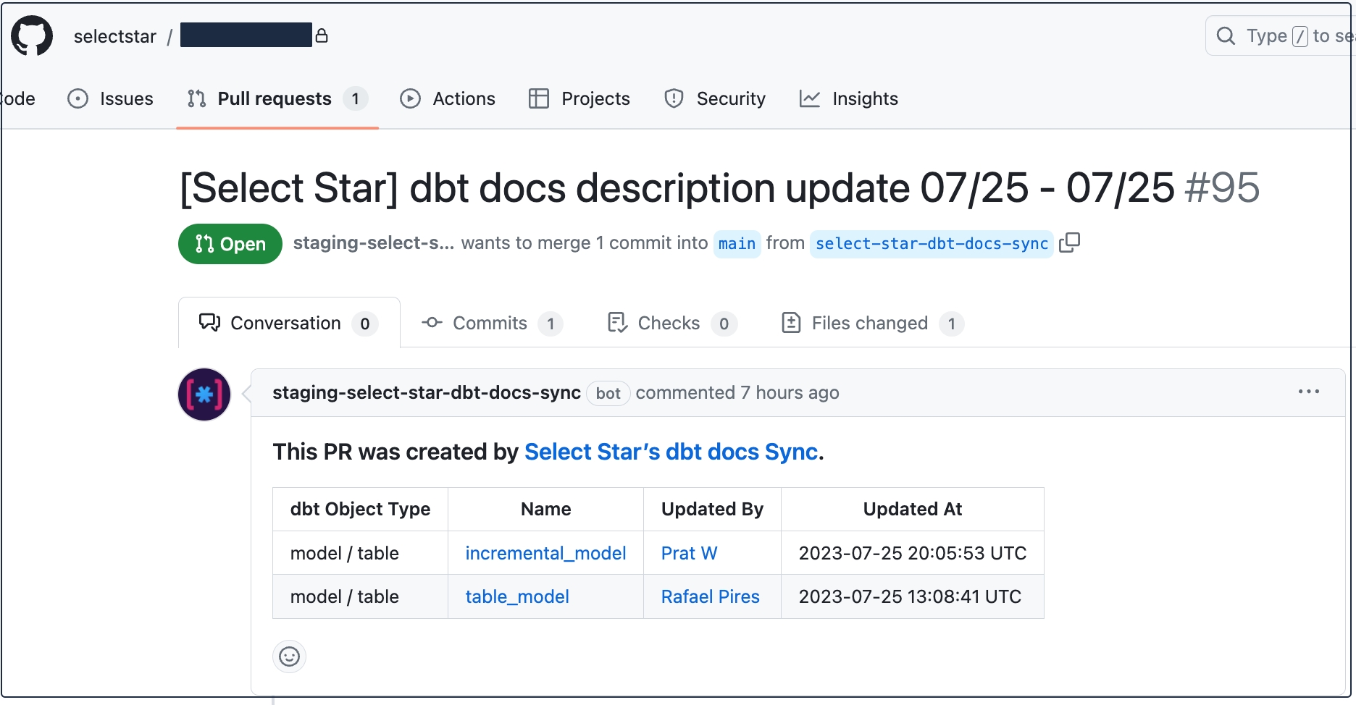Screen dimensions: 1356x705
Task: Click the search magnifier icon
Action: click(x=1226, y=36)
